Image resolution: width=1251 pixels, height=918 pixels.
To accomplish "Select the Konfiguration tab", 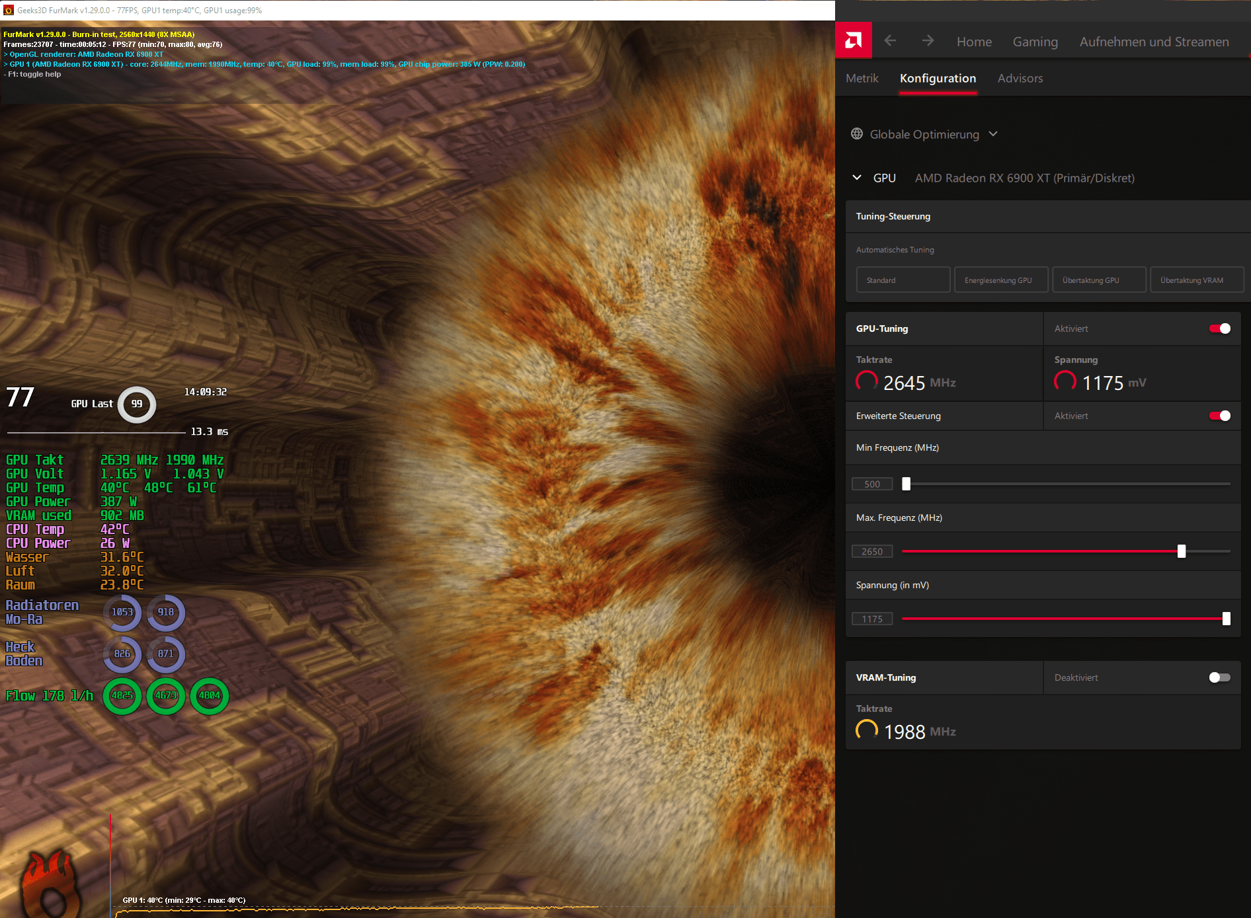I will coord(938,78).
